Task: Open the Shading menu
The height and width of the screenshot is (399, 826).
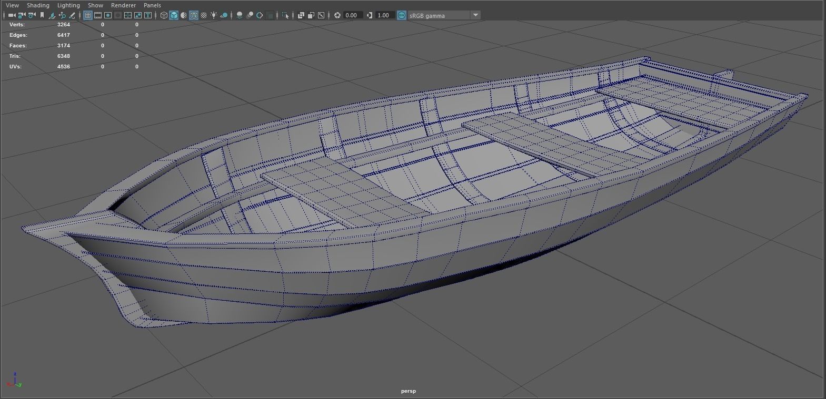Action: click(38, 5)
